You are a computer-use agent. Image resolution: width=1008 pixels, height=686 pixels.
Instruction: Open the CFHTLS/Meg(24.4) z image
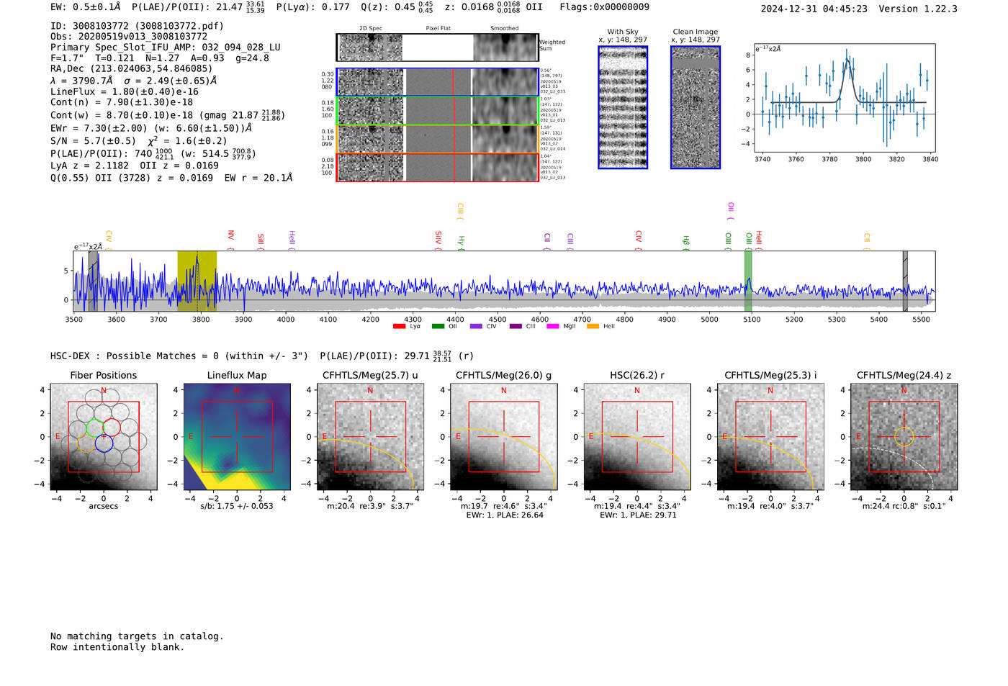pos(904,437)
